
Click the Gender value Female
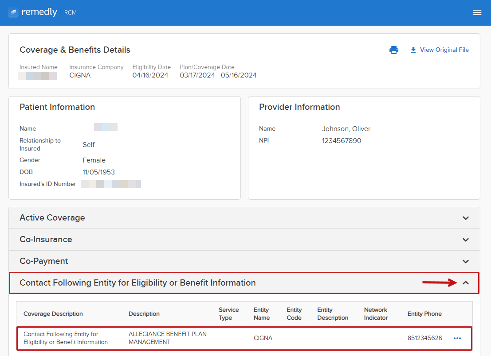click(94, 160)
